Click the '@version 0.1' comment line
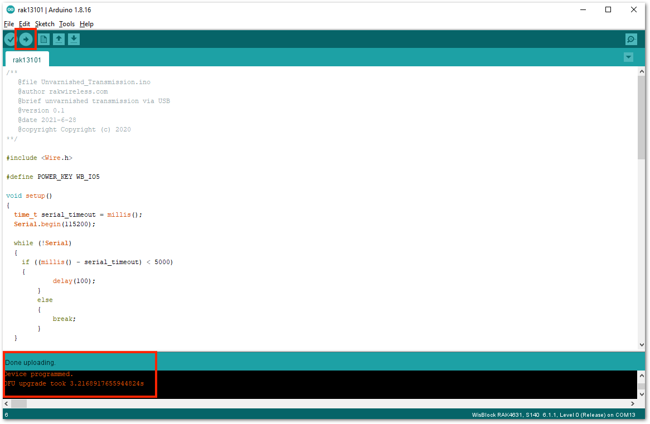 click(41, 111)
